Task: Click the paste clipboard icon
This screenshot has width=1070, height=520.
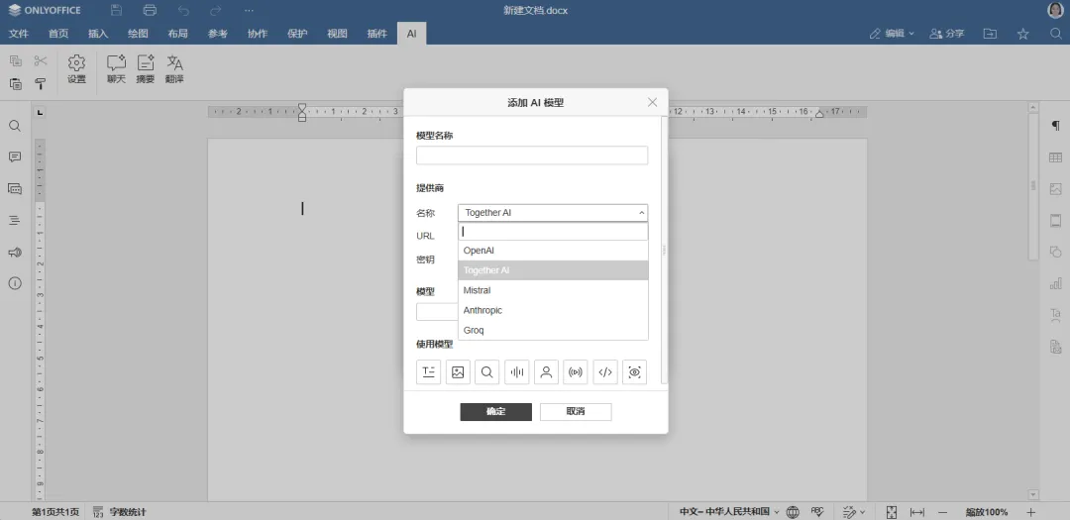Action: [x=15, y=84]
